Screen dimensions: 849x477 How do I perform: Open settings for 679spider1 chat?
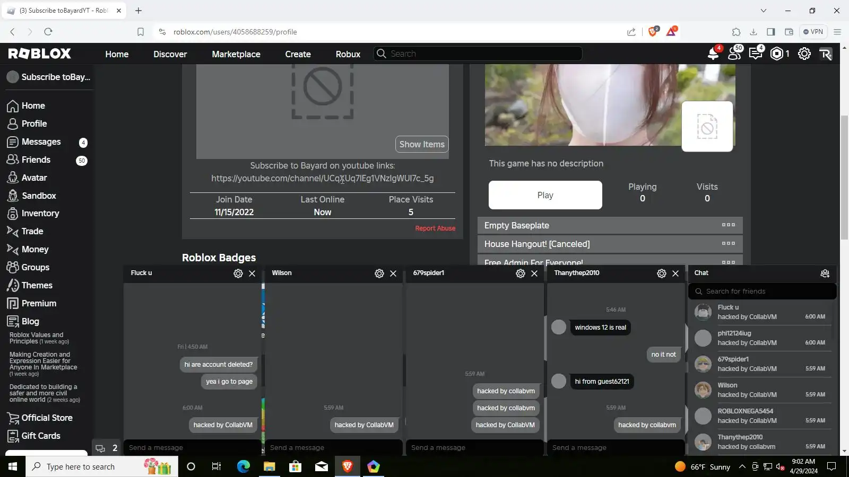[x=521, y=273]
